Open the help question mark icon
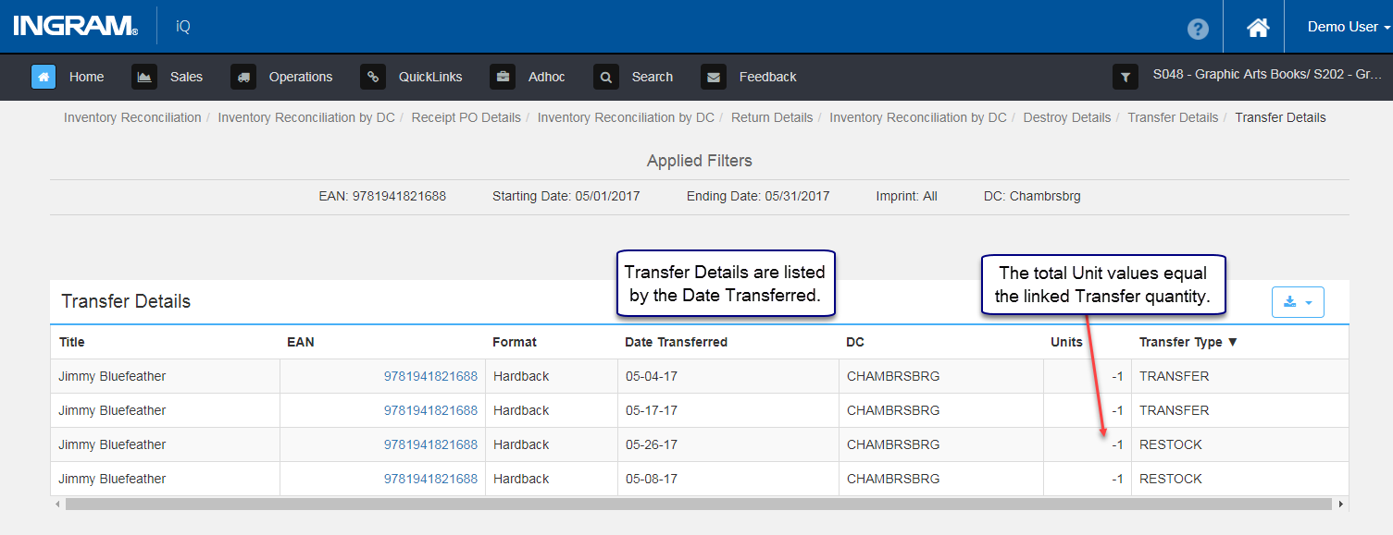 click(x=1198, y=29)
